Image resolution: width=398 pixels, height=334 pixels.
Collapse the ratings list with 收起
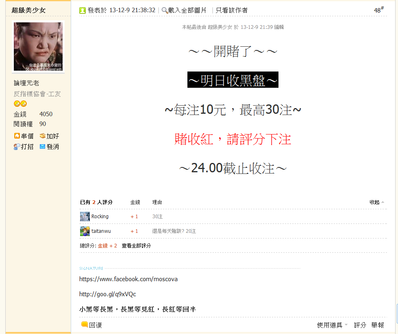click(377, 202)
